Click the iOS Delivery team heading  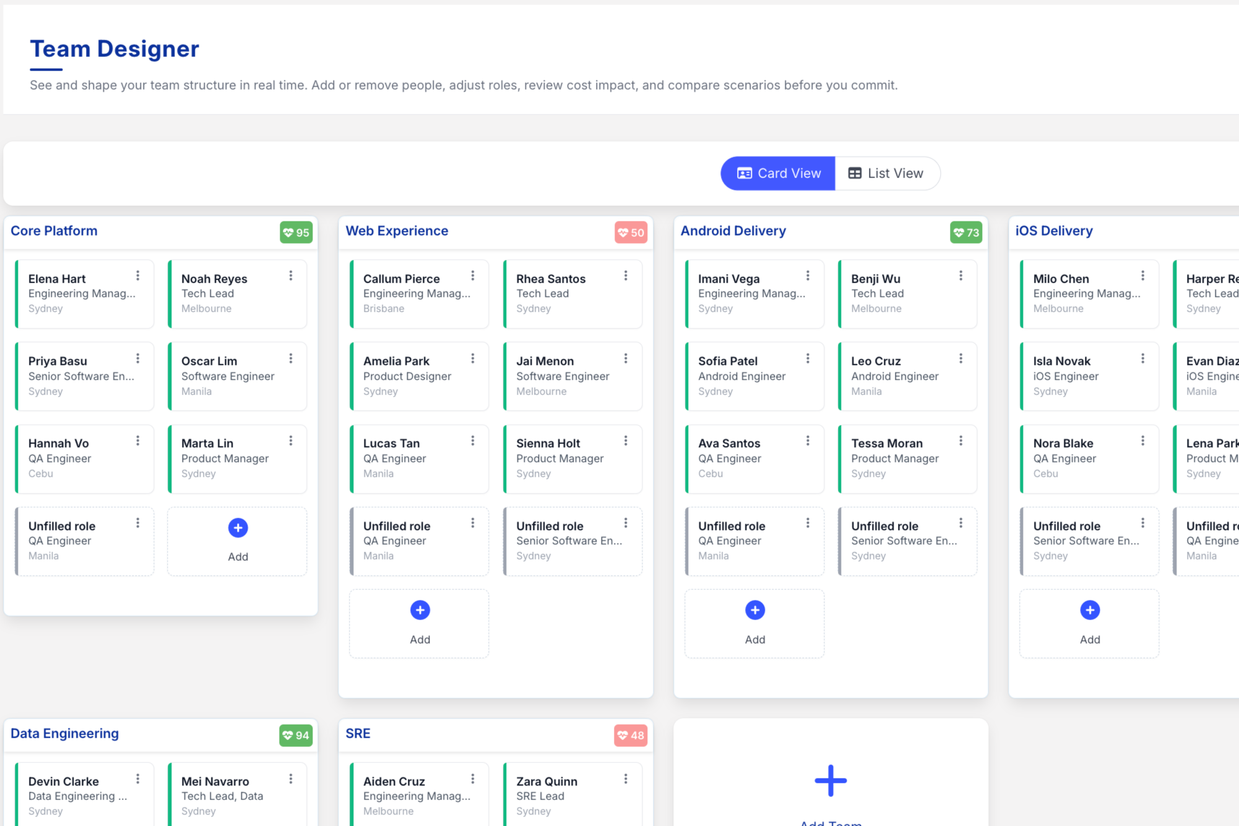pos(1053,231)
